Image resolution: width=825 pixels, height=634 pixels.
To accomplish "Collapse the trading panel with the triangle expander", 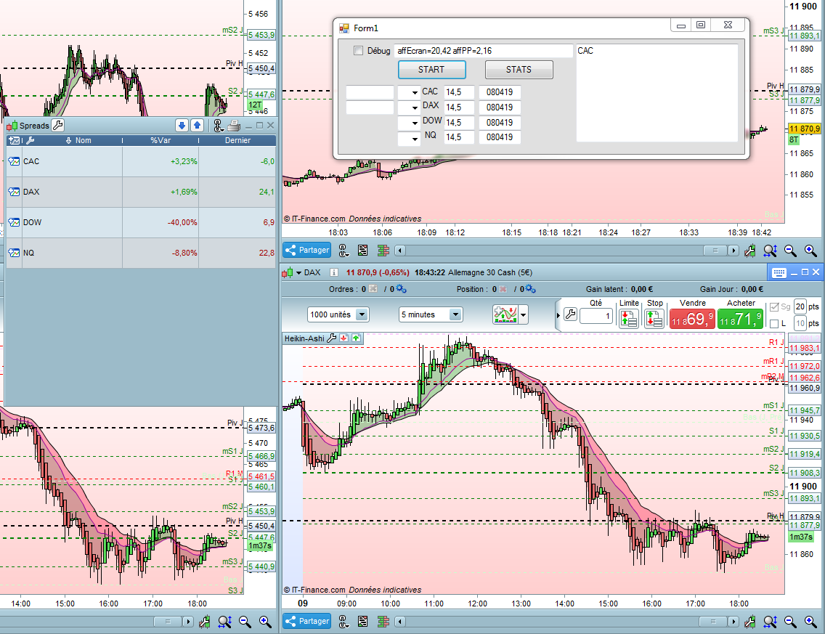I will 558,316.
